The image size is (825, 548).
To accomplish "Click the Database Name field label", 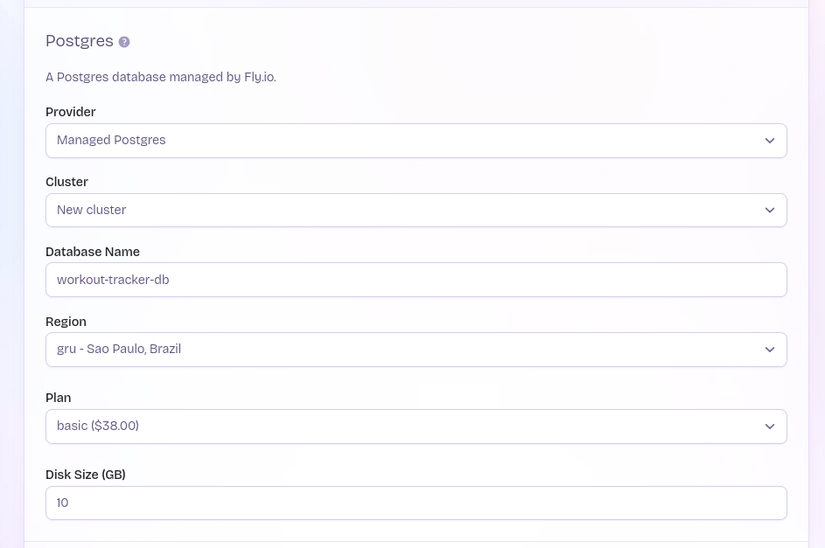I will (93, 252).
